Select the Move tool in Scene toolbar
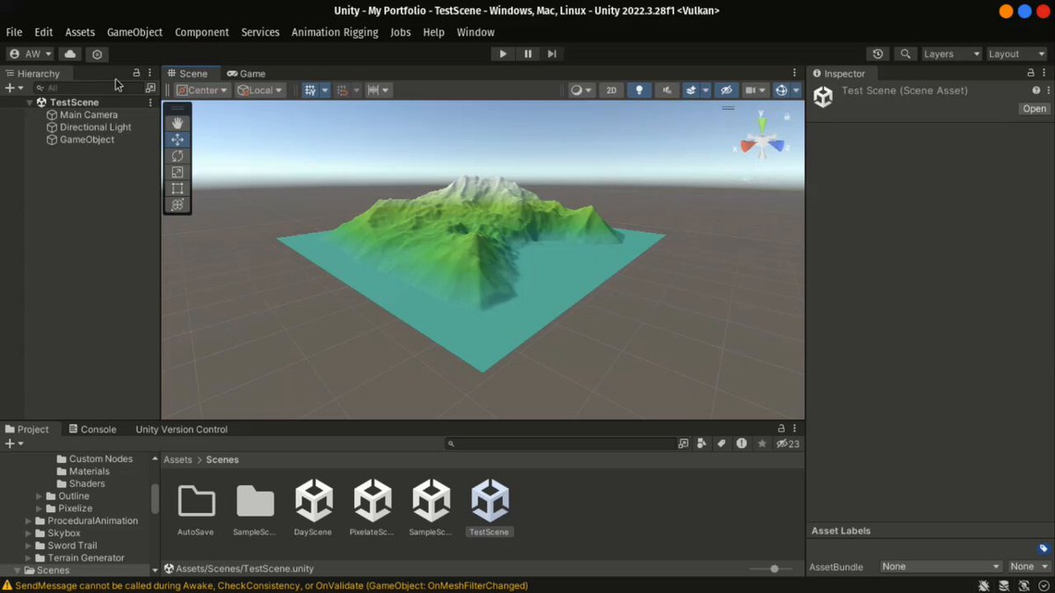The image size is (1055, 593). (178, 140)
